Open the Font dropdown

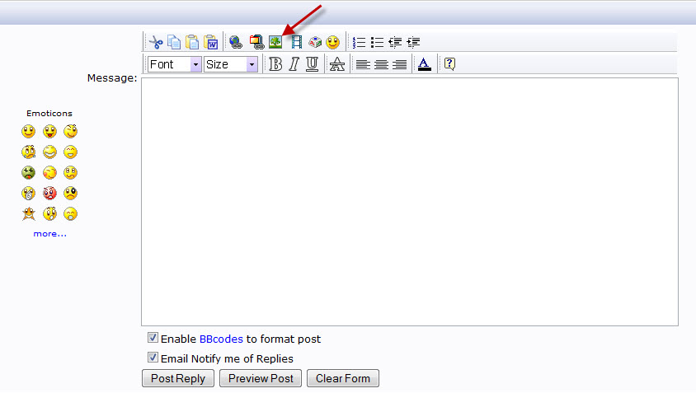[174, 64]
